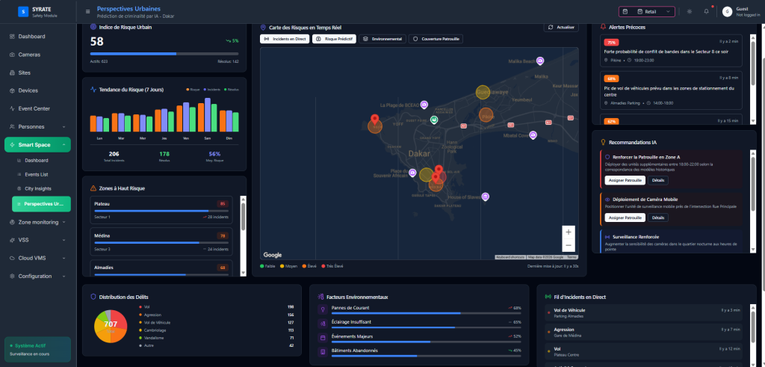Viewport: 765px width, 367px height.
Task: Select City Insights in the Smart Space submenu
Action: (37, 188)
